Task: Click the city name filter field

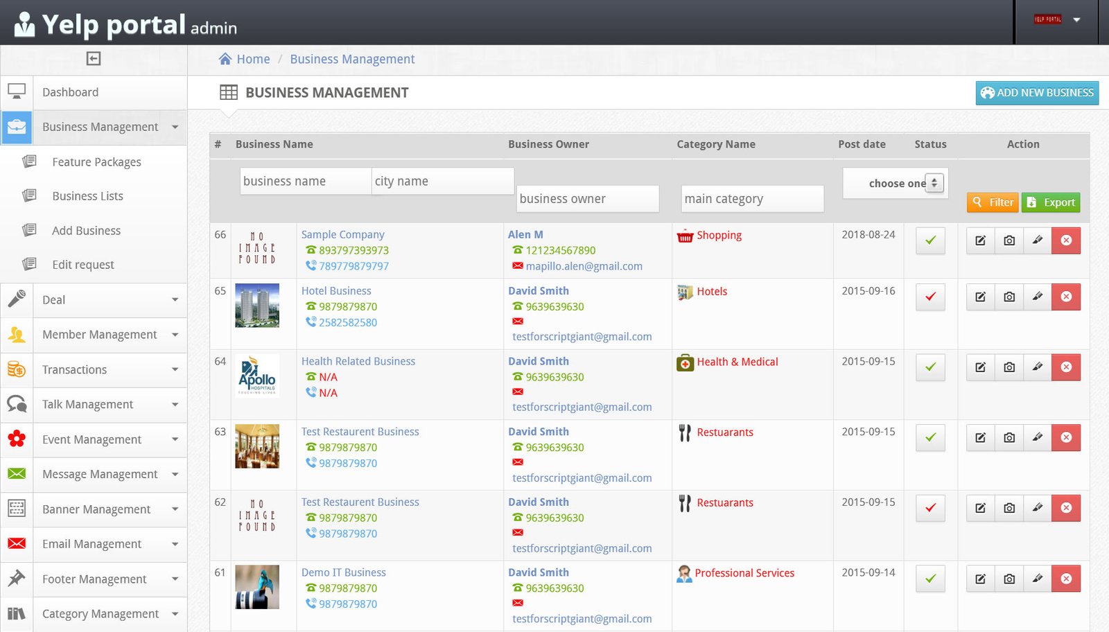Action: tap(443, 181)
